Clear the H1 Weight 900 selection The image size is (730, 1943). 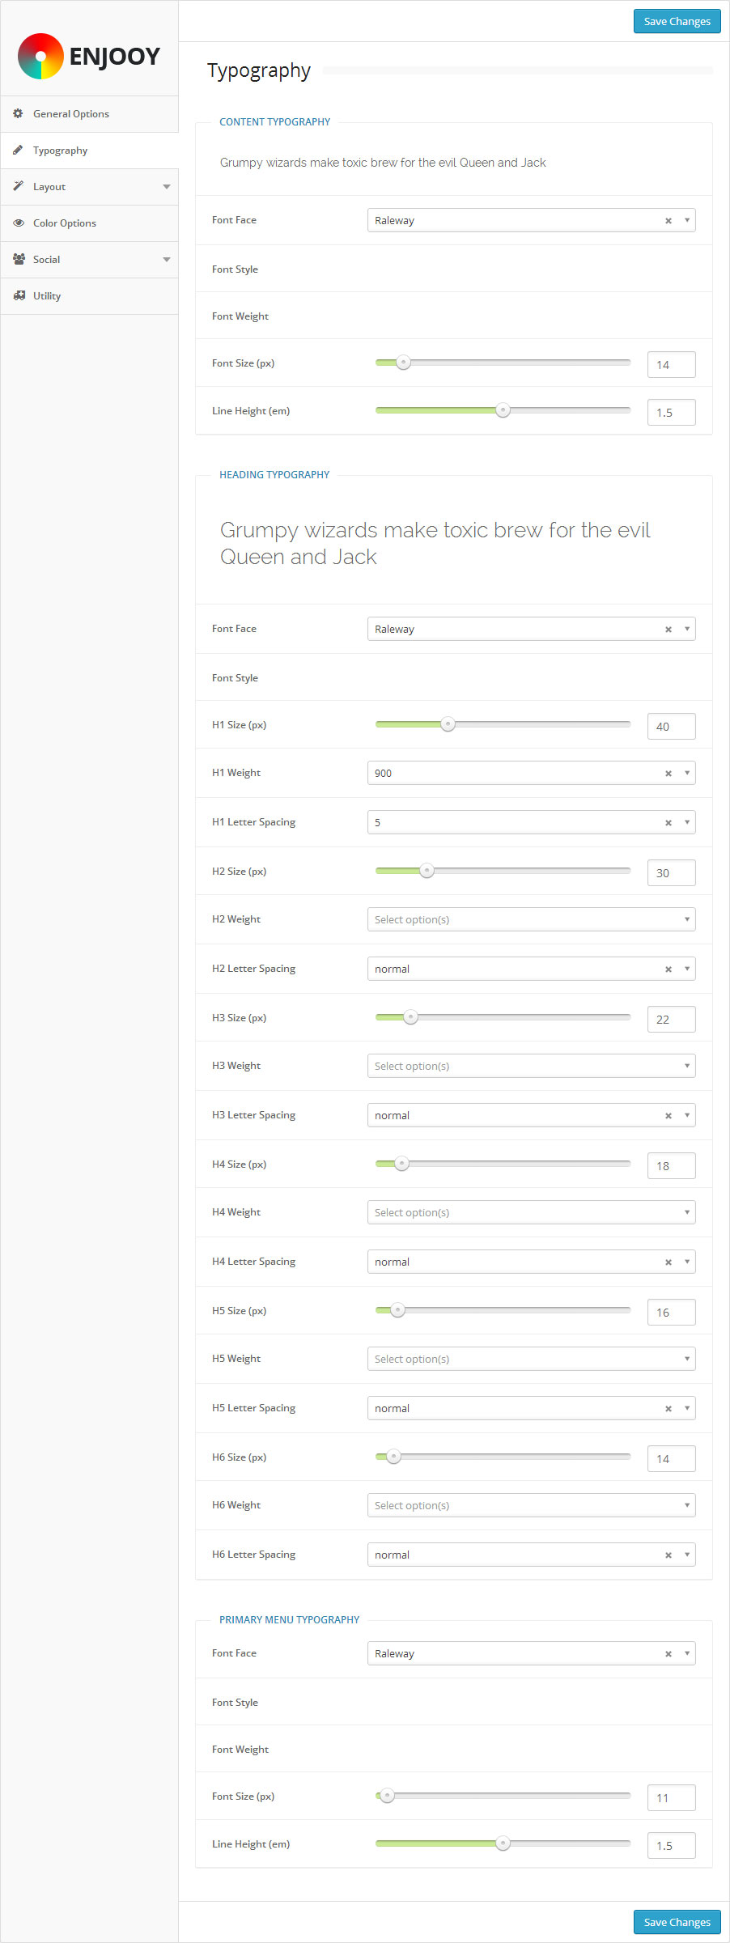point(668,774)
